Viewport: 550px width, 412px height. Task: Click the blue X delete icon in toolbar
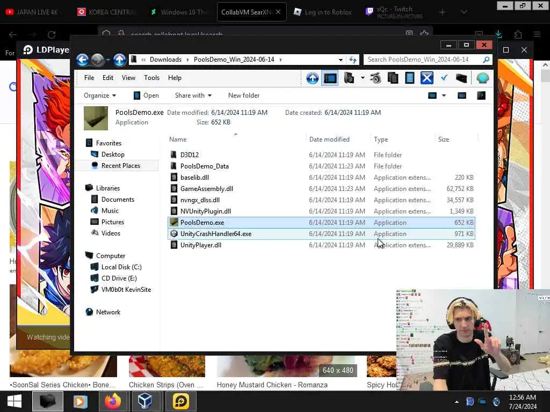pyautogui.click(x=426, y=78)
